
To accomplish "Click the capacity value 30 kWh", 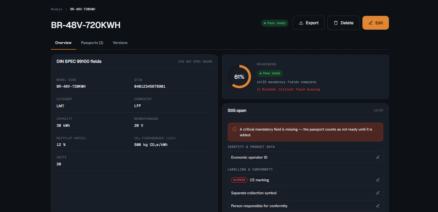I will pos(63,126).
